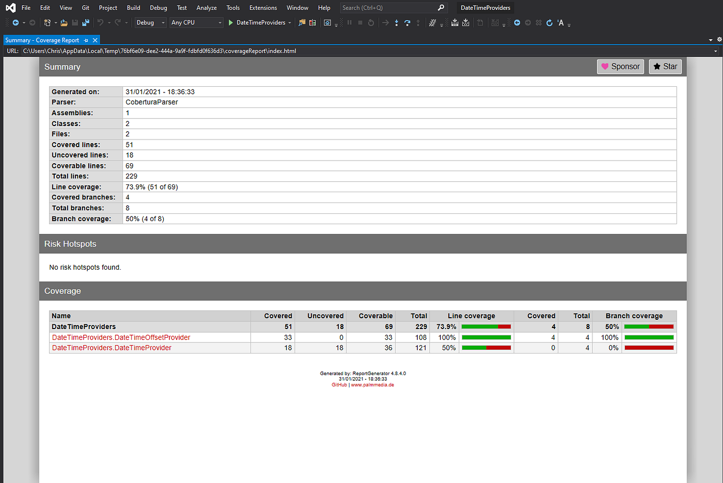Navigate backward with the blue back arrow in the main toolbar
The width and height of the screenshot is (723, 483).
(15, 23)
